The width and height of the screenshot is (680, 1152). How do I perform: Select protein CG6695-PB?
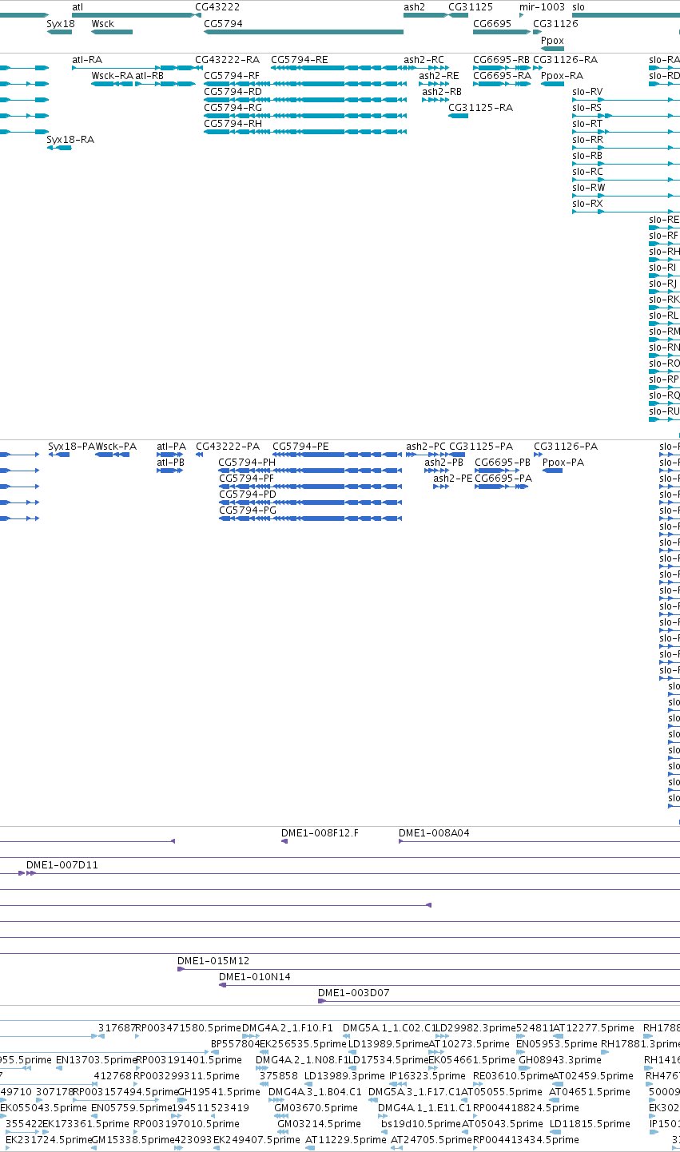[x=503, y=463]
